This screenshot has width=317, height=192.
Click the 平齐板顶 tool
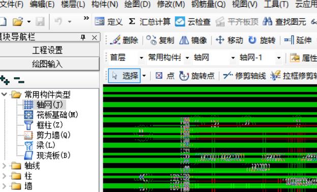point(237,21)
